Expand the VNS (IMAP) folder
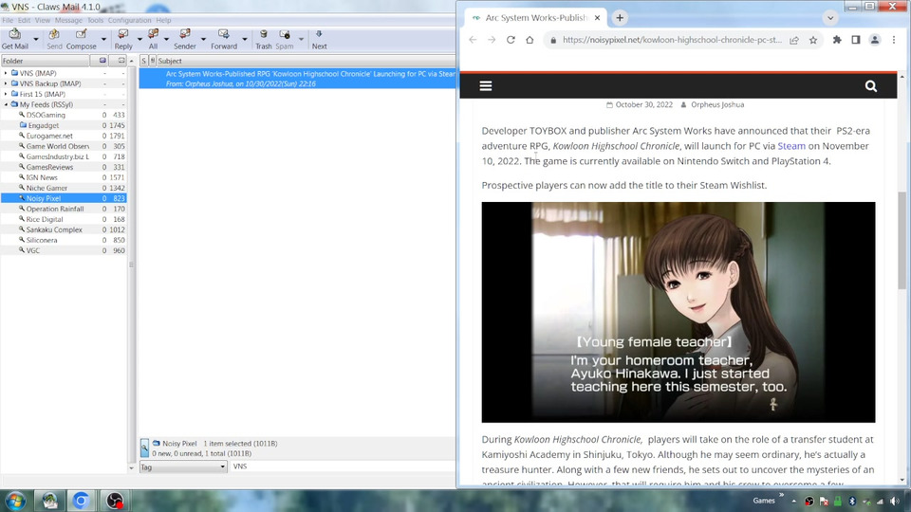This screenshot has width=911, height=512. click(6, 73)
